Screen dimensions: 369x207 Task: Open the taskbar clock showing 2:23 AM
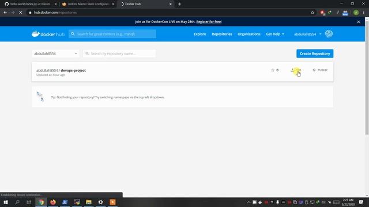[x=348, y=202]
